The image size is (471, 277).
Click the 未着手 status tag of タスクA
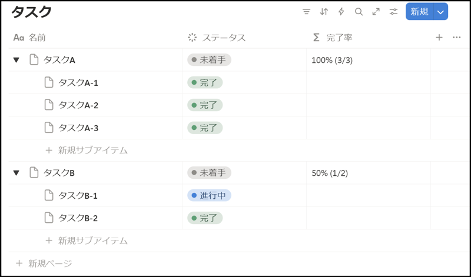pos(209,60)
